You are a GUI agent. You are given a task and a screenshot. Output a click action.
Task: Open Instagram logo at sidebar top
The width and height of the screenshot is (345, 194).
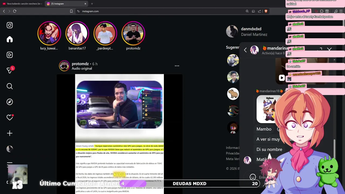pos(10,25)
